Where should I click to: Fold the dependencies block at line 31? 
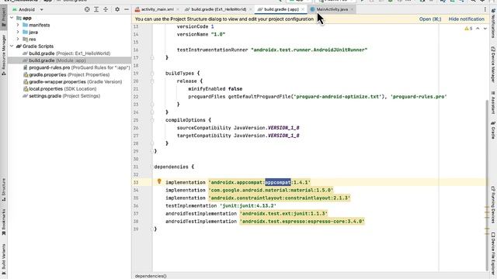(x=152, y=167)
